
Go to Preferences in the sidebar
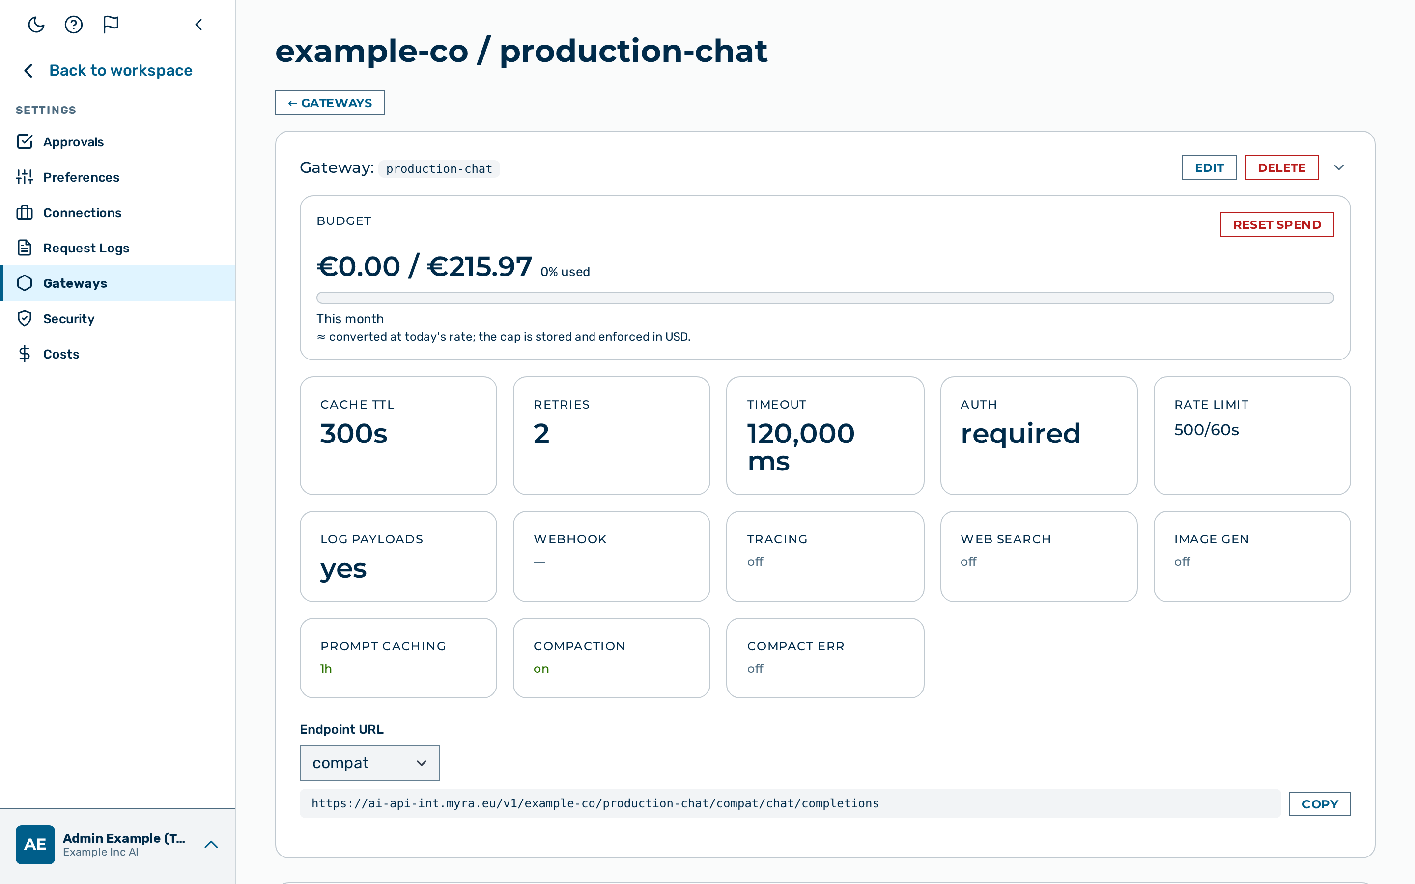pyautogui.click(x=117, y=177)
